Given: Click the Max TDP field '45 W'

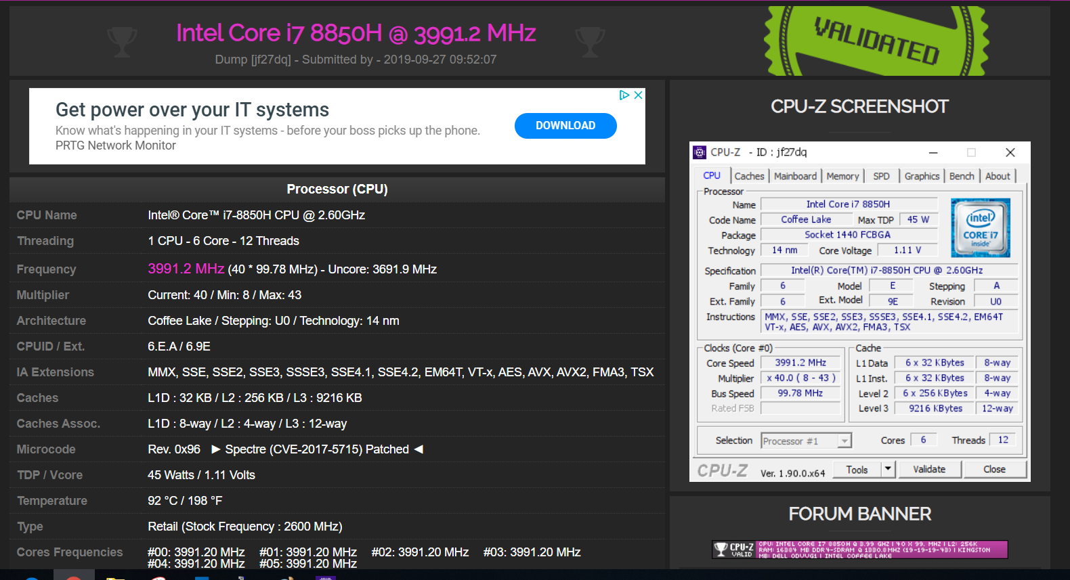Looking at the screenshot, I should pos(918,220).
